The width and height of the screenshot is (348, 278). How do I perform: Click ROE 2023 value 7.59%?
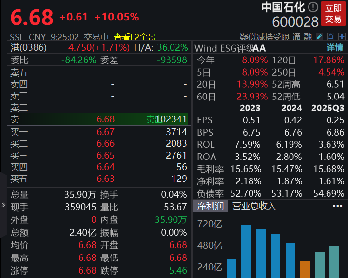[x=248, y=144]
